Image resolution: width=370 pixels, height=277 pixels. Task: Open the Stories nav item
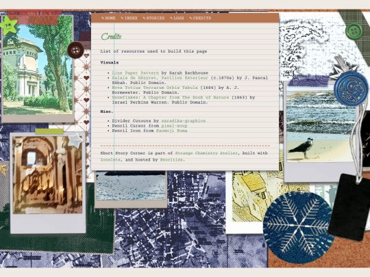[156, 18]
